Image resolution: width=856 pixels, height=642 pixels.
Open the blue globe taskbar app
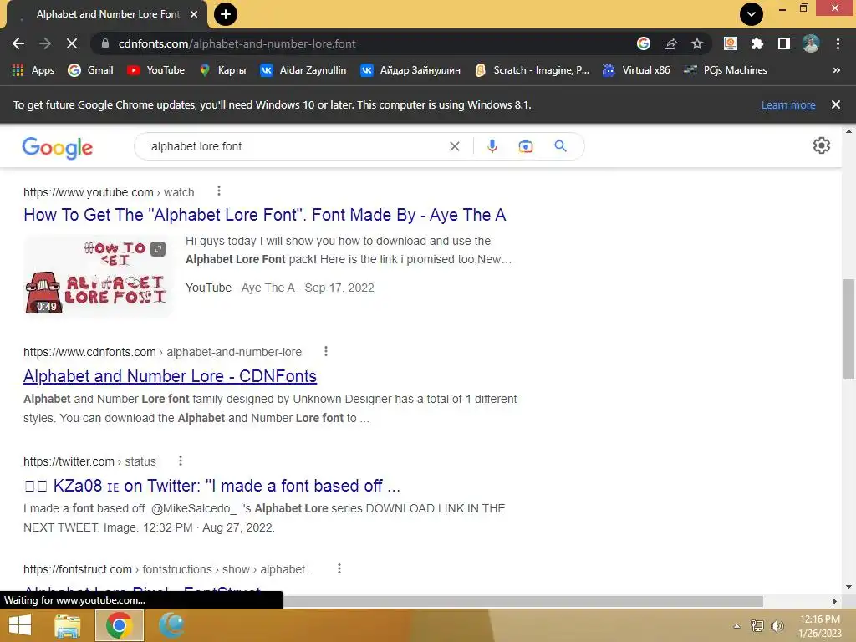click(171, 625)
